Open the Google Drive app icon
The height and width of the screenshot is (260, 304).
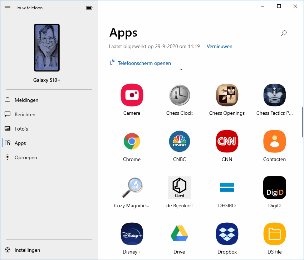coord(180,233)
